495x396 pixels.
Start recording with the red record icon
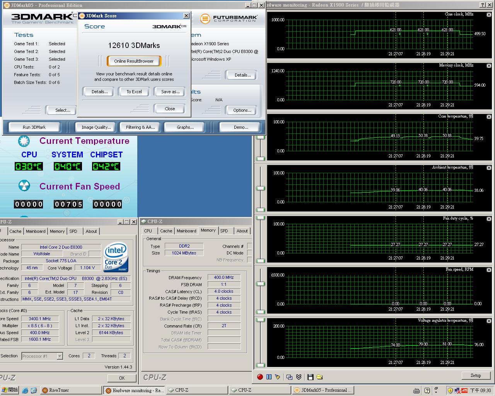(x=260, y=377)
